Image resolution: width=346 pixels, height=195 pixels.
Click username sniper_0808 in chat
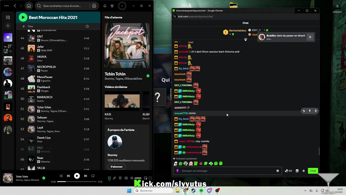click(186, 141)
